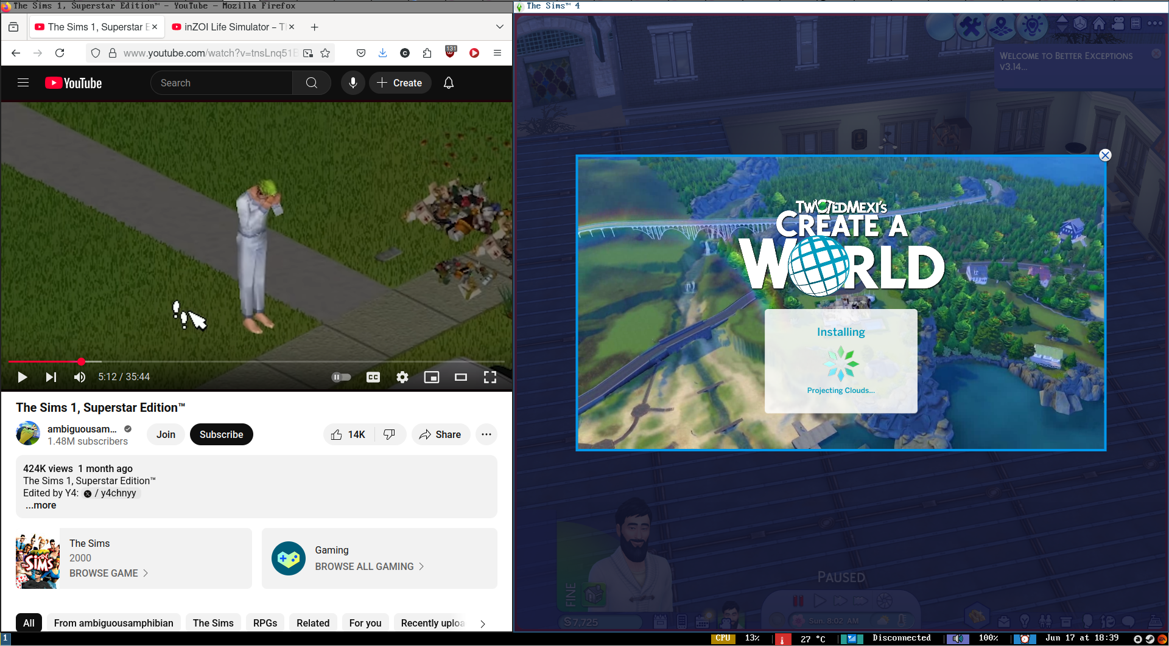Open YouTube notifications bell
The width and height of the screenshot is (1169, 646).
click(449, 83)
